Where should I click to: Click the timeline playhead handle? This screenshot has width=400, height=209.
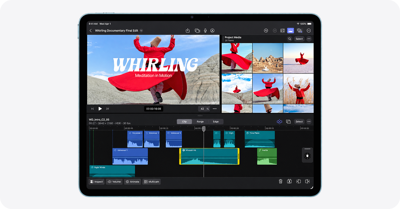(204, 129)
